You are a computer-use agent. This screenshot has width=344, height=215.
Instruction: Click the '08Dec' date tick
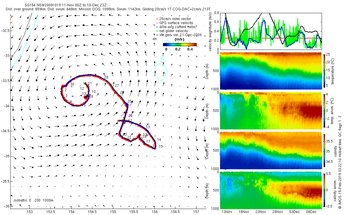tap(311, 212)
